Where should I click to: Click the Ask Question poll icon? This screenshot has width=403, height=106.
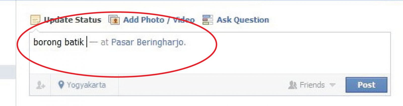pos(208,20)
